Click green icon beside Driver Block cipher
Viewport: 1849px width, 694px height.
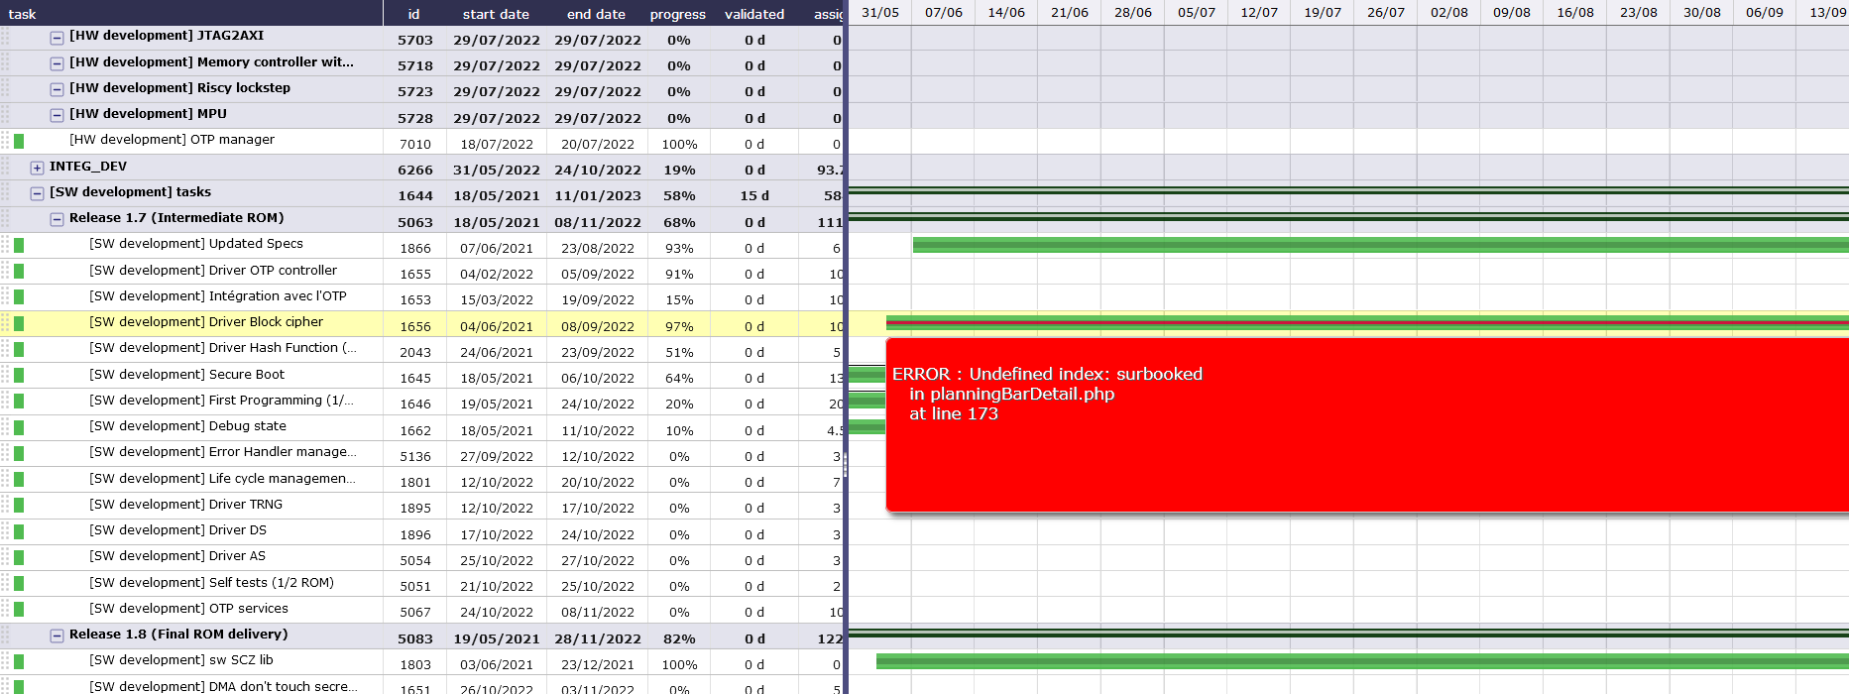tap(19, 323)
